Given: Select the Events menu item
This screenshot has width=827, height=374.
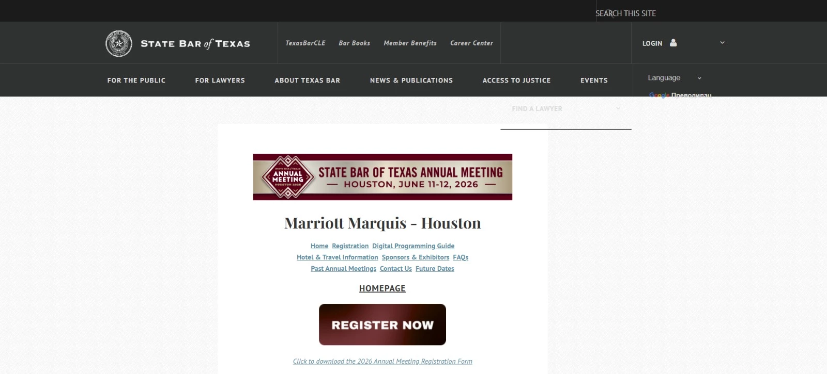Looking at the screenshot, I should pos(594,80).
